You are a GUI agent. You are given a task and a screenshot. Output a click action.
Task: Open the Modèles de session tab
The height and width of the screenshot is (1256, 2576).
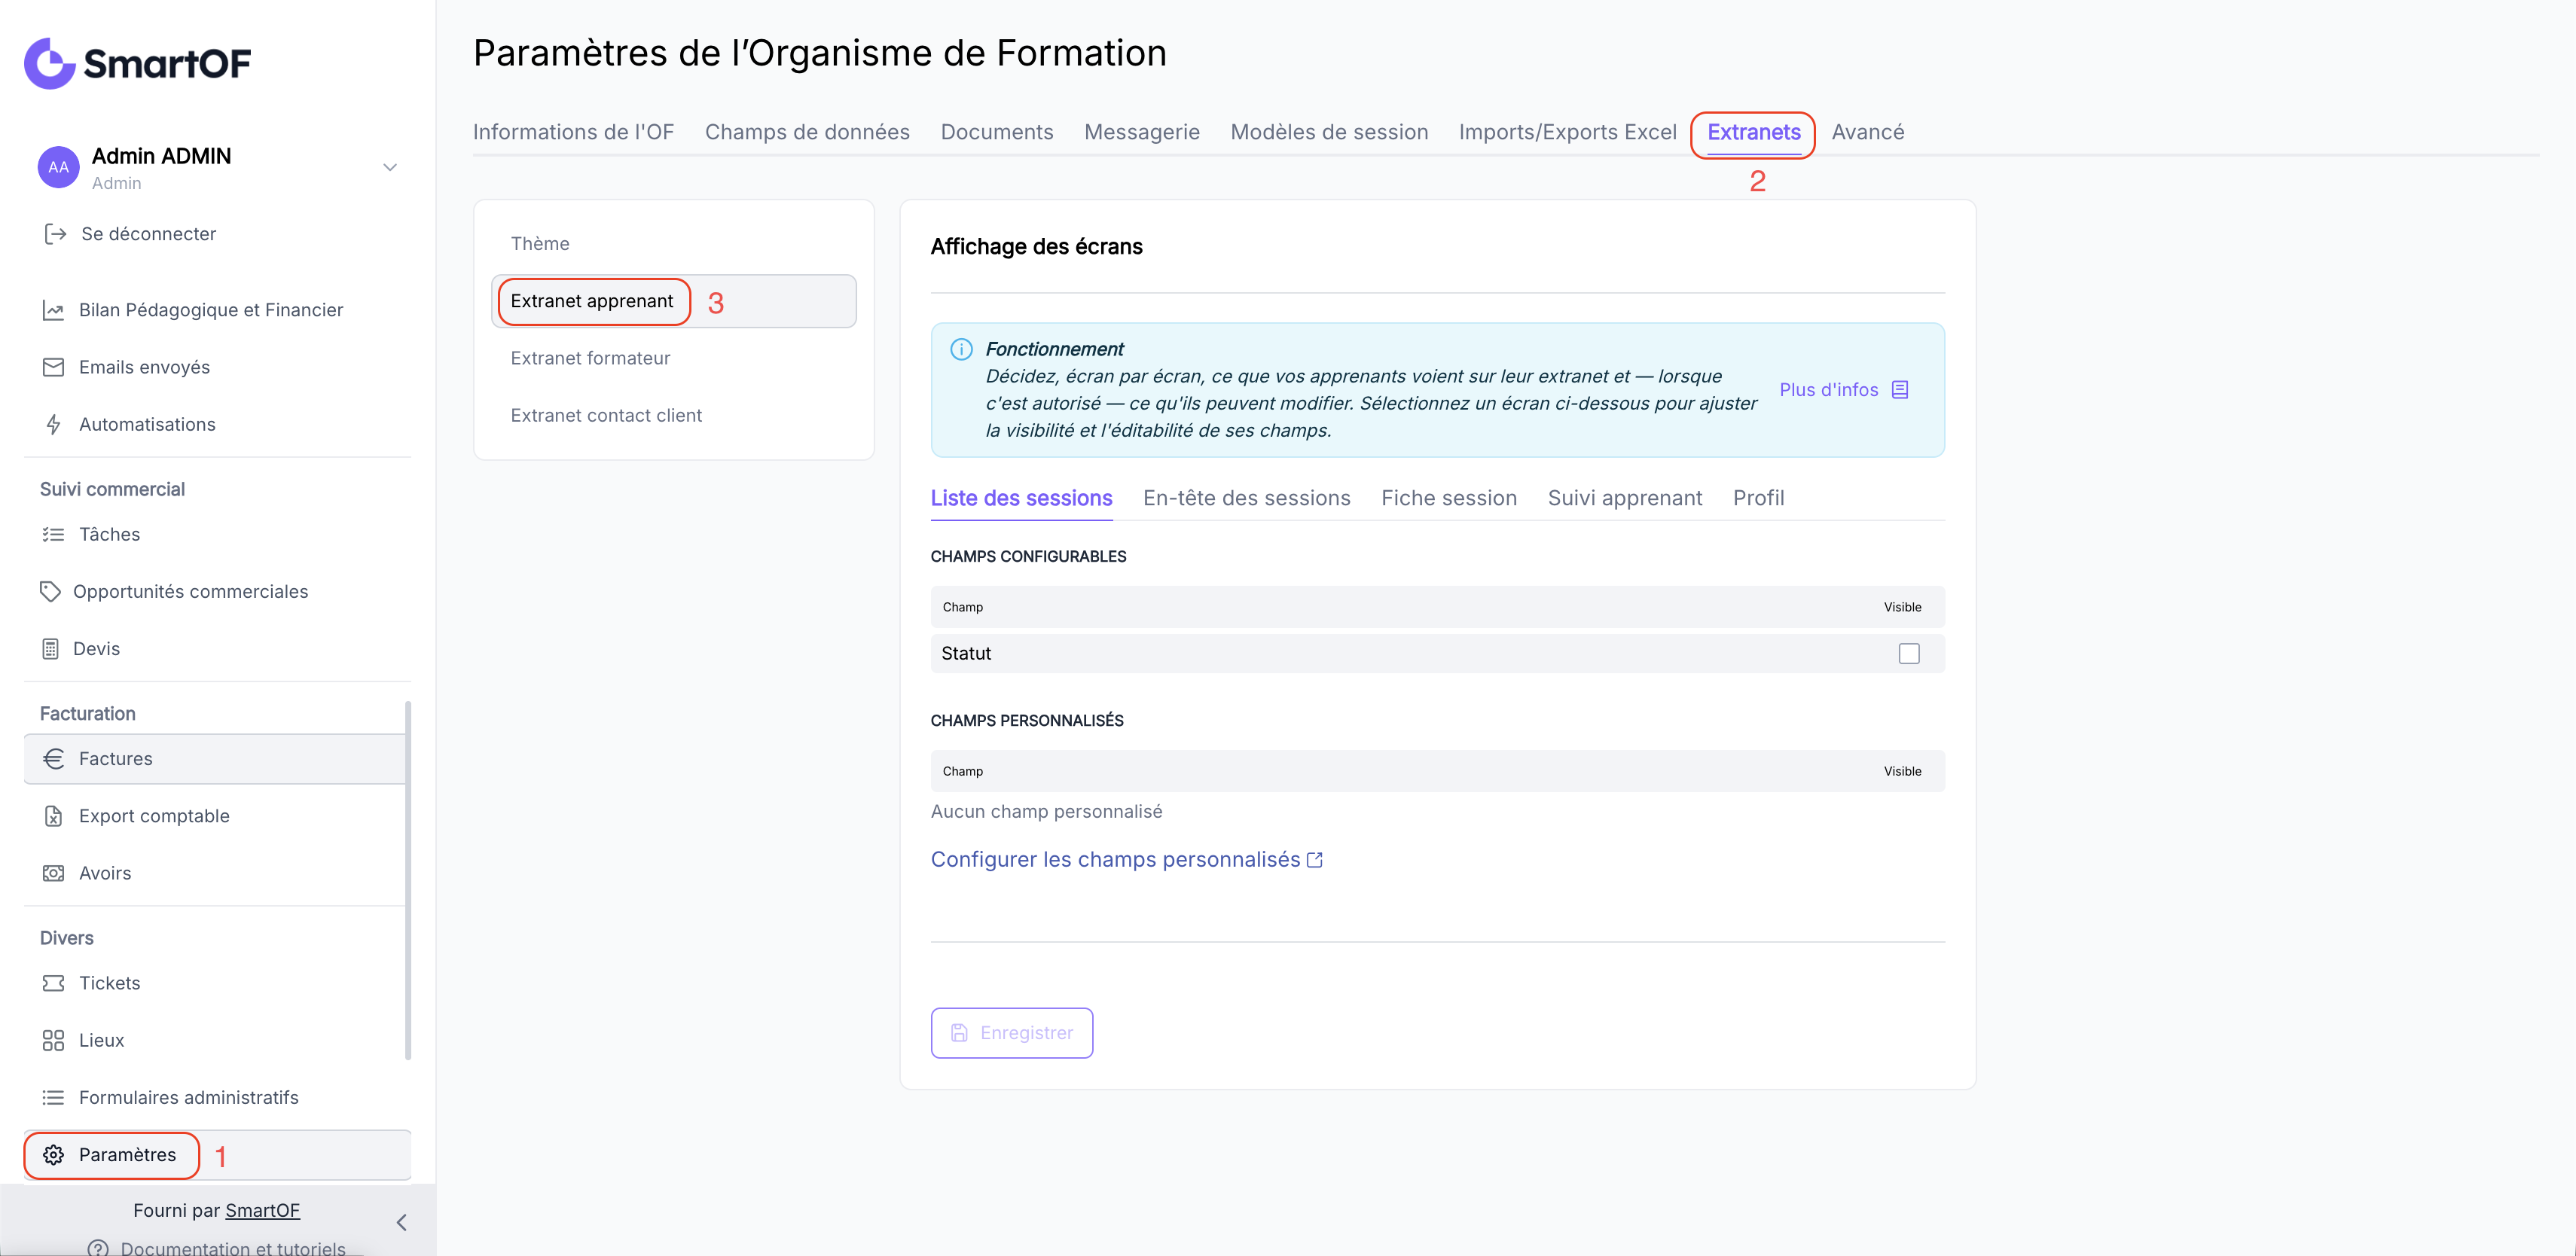(x=1329, y=132)
